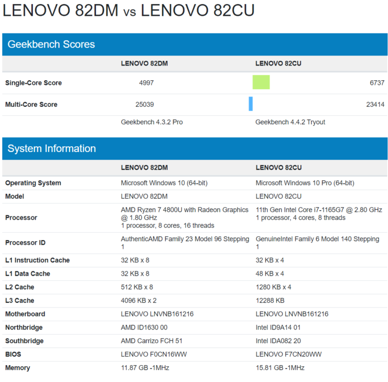Select the Geekbench Scores section header
Screen dimensions: 388x382
tap(195, 44)
